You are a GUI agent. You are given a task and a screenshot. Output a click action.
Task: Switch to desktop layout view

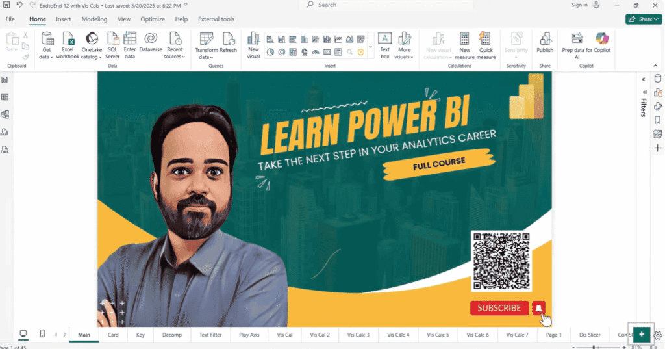click(23, 333)
